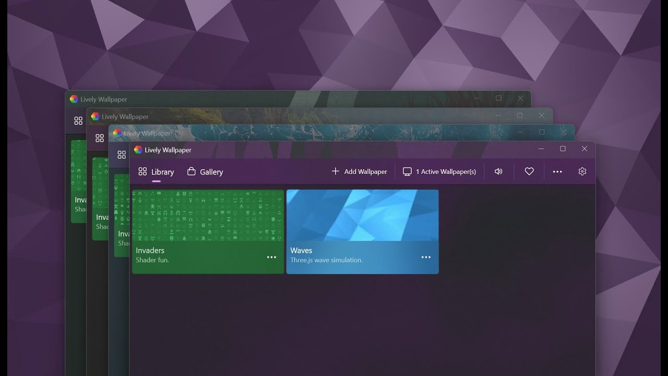Maximize the rearmost Lively Wallpaper window
The image size is (668, 376).
pos(498,98)
